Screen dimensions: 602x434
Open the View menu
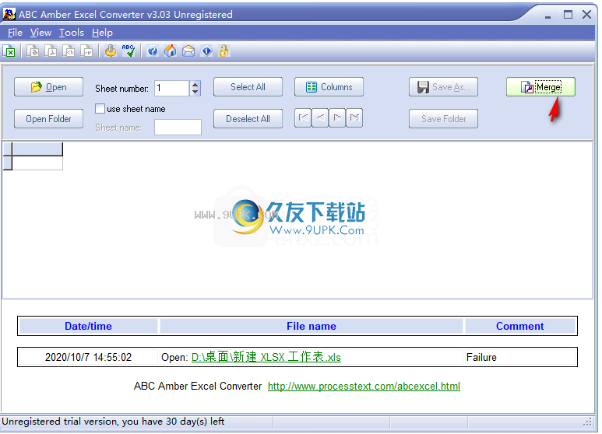coord(40,33)
